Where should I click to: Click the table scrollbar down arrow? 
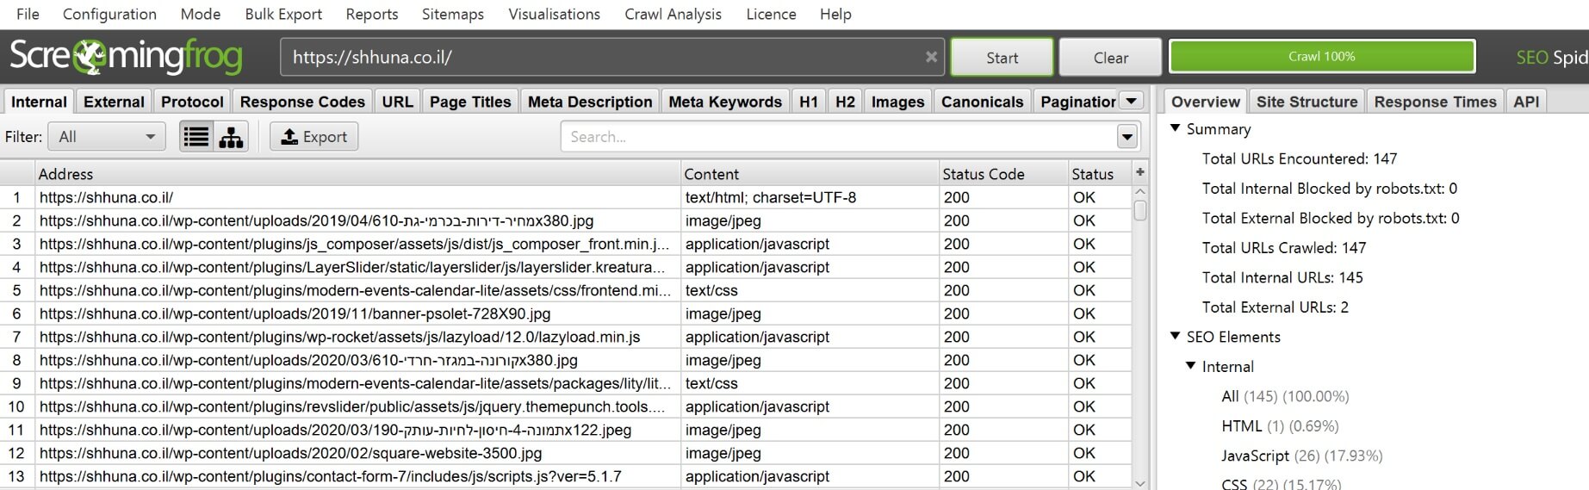(x=1140, y=483)
